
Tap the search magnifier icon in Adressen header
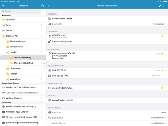pos(43,5)
